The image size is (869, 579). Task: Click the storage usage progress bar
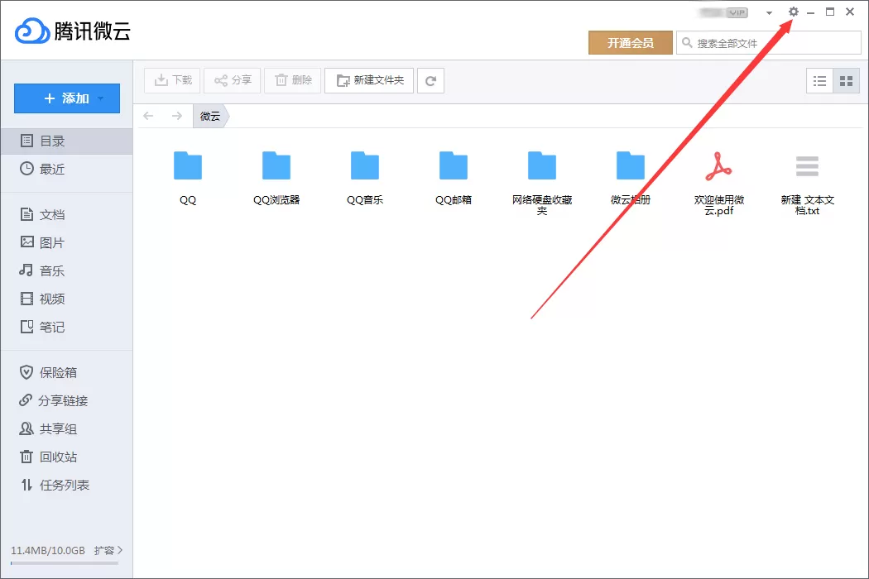pos(65,563)
